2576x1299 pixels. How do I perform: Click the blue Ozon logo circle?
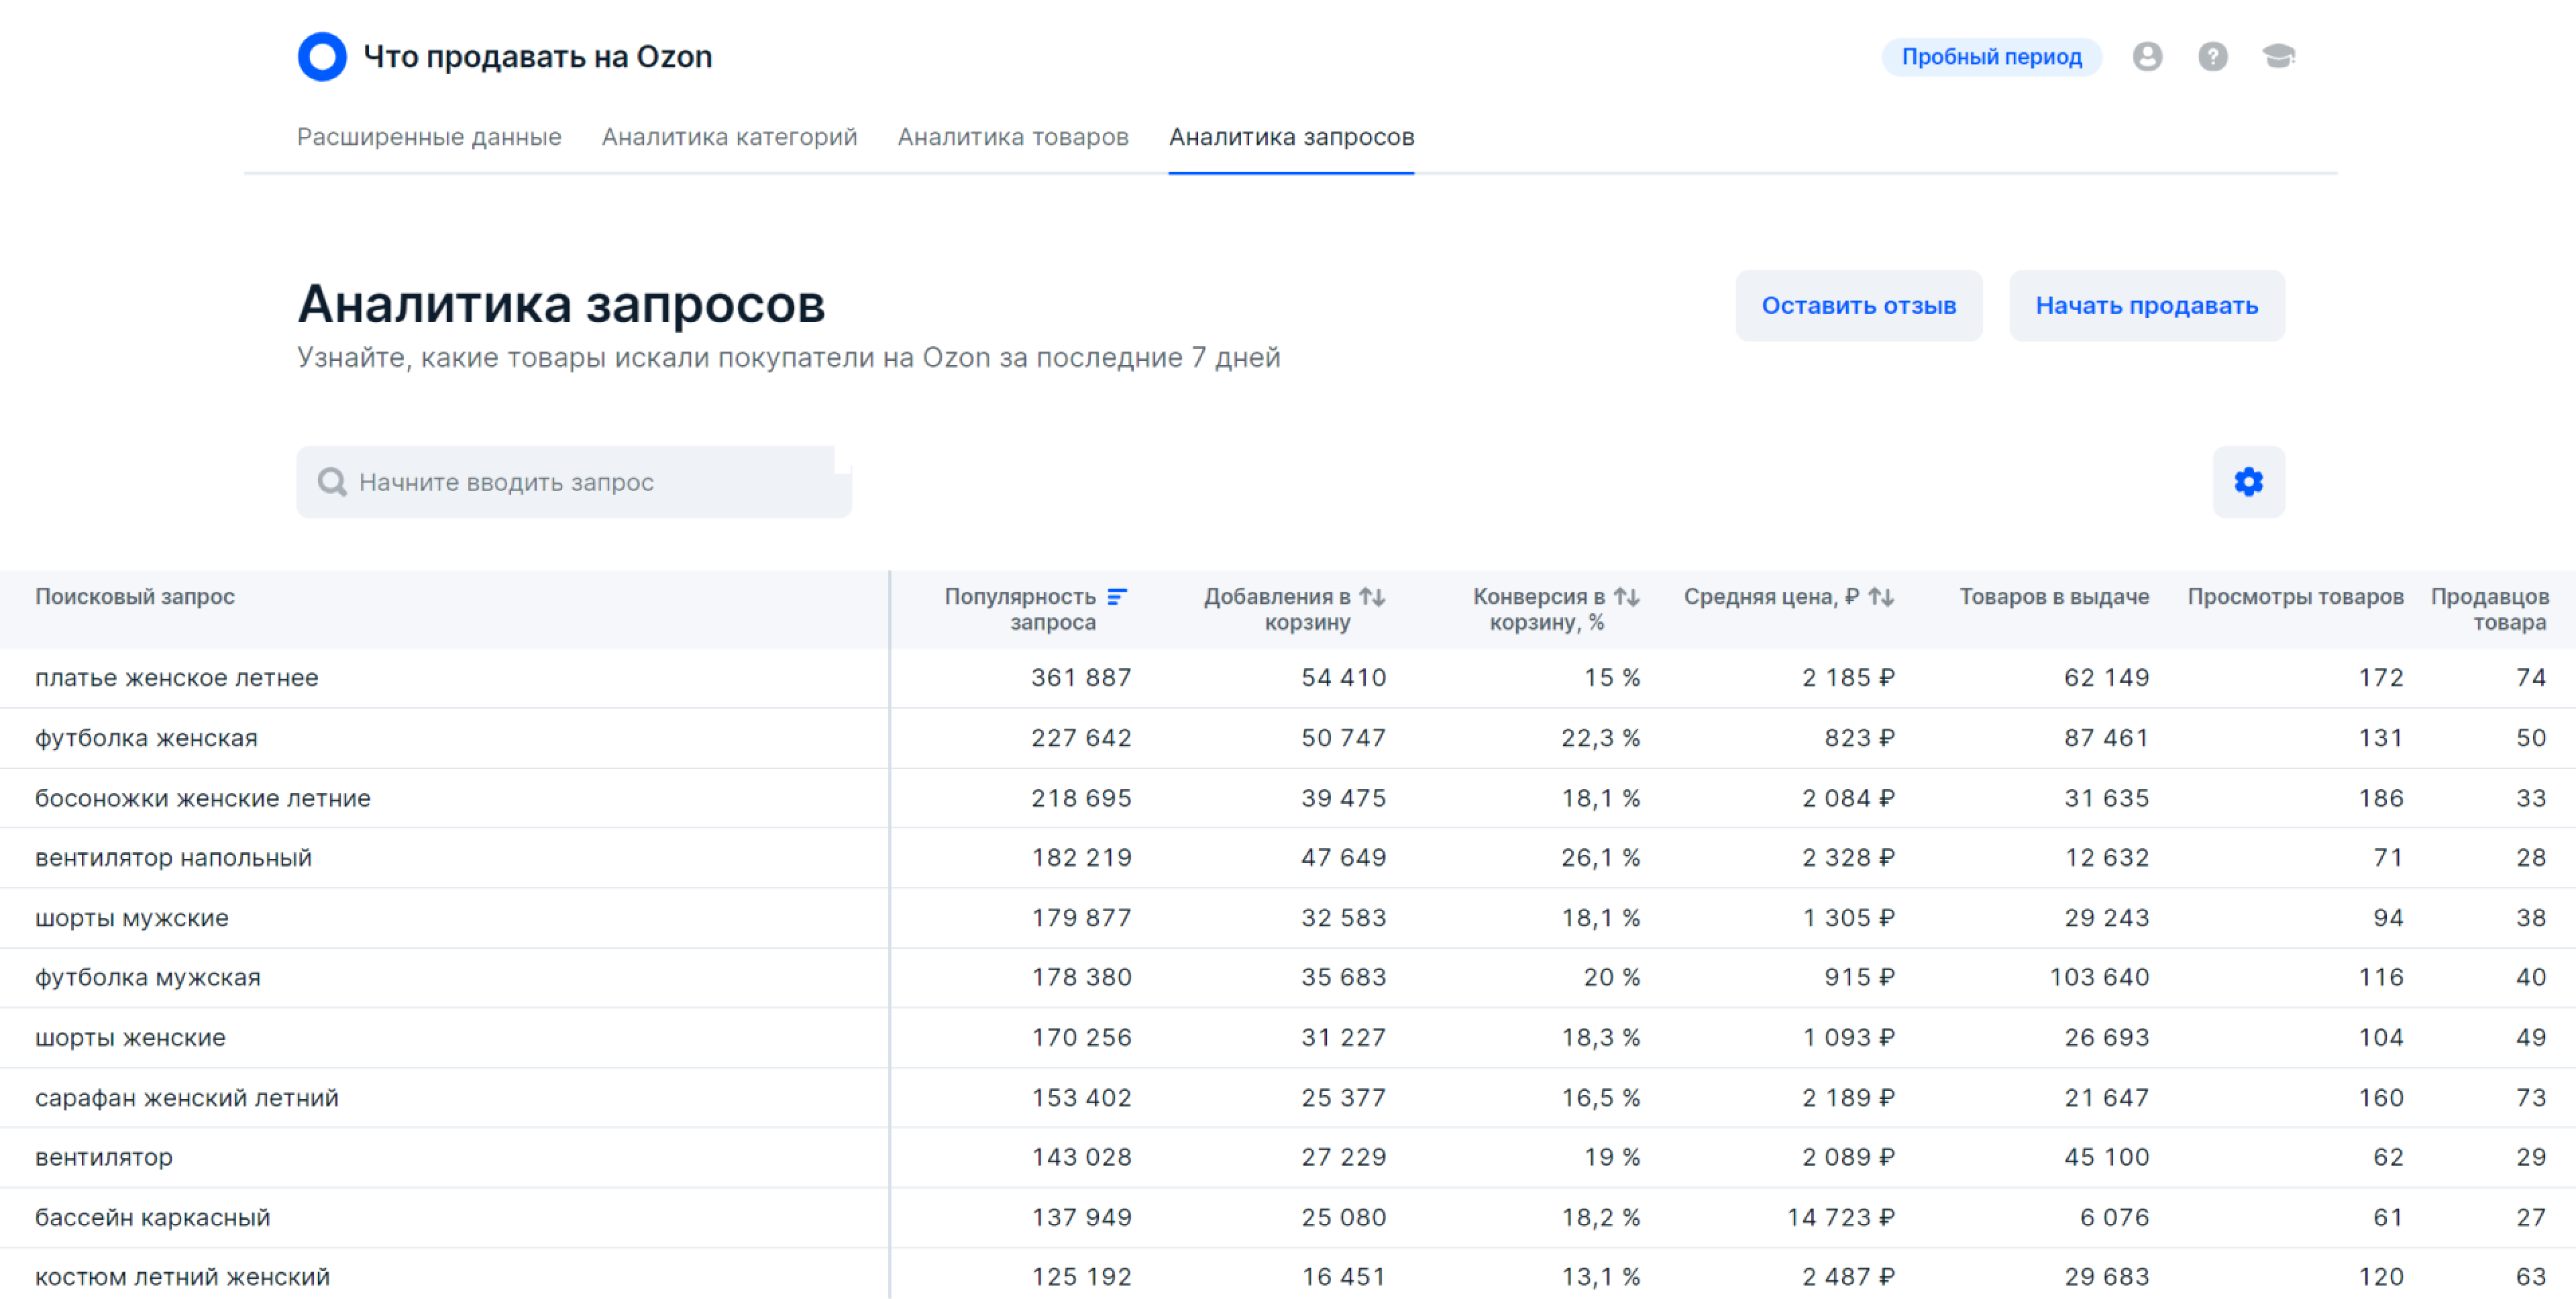pos(322,57)
